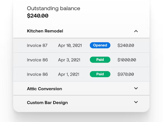
Task: Open the Invoice 87 label
Action: coord(37,46)
